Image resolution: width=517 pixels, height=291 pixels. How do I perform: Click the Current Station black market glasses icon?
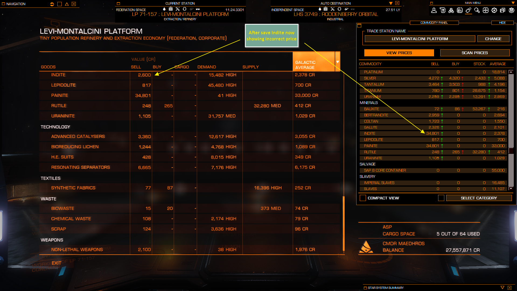(x=198, y=9)
